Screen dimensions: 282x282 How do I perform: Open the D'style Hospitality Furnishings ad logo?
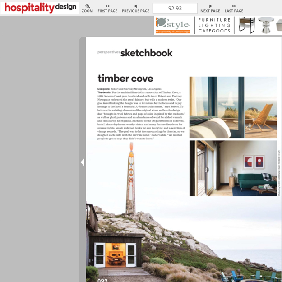173,25
